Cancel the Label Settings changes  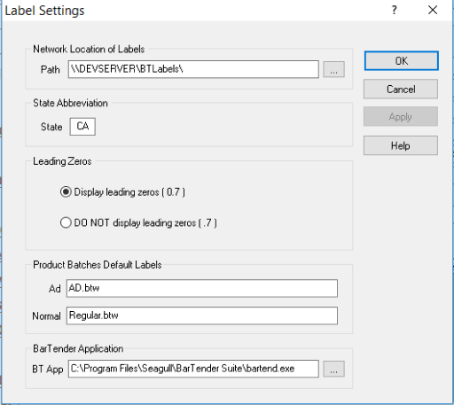tap(401, 89)
